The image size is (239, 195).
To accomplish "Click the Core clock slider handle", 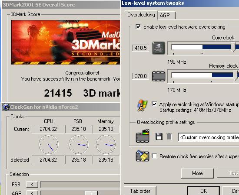I will [233, 47].
